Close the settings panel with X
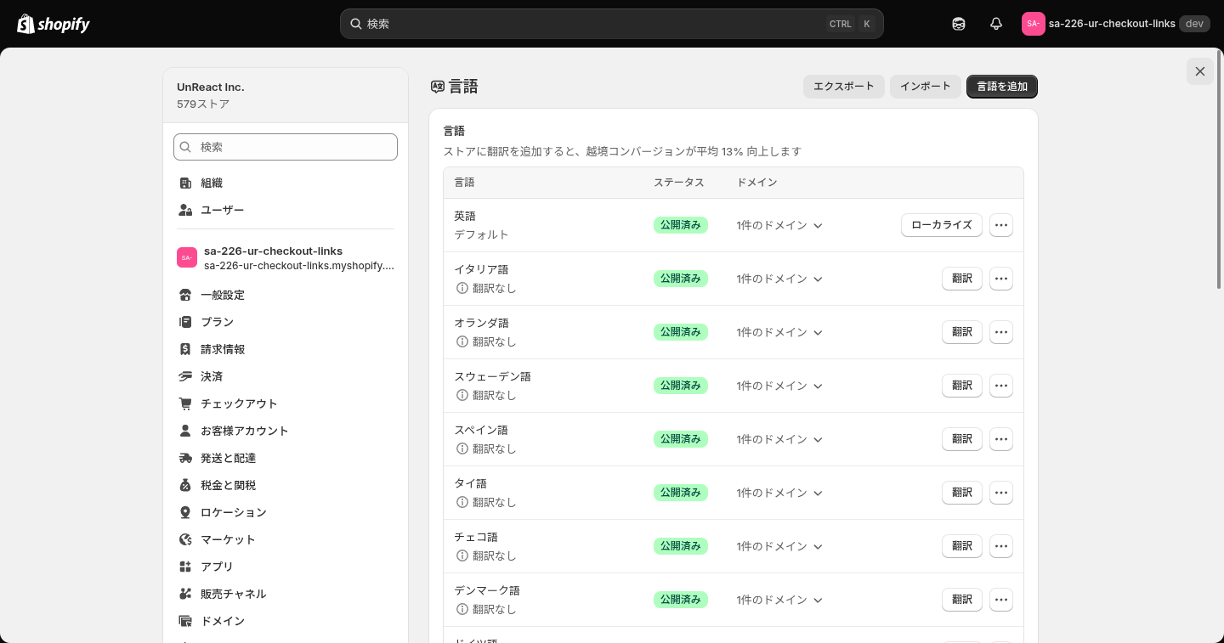The width and height of the screenshot is (1224, 643). (1200, 71)
